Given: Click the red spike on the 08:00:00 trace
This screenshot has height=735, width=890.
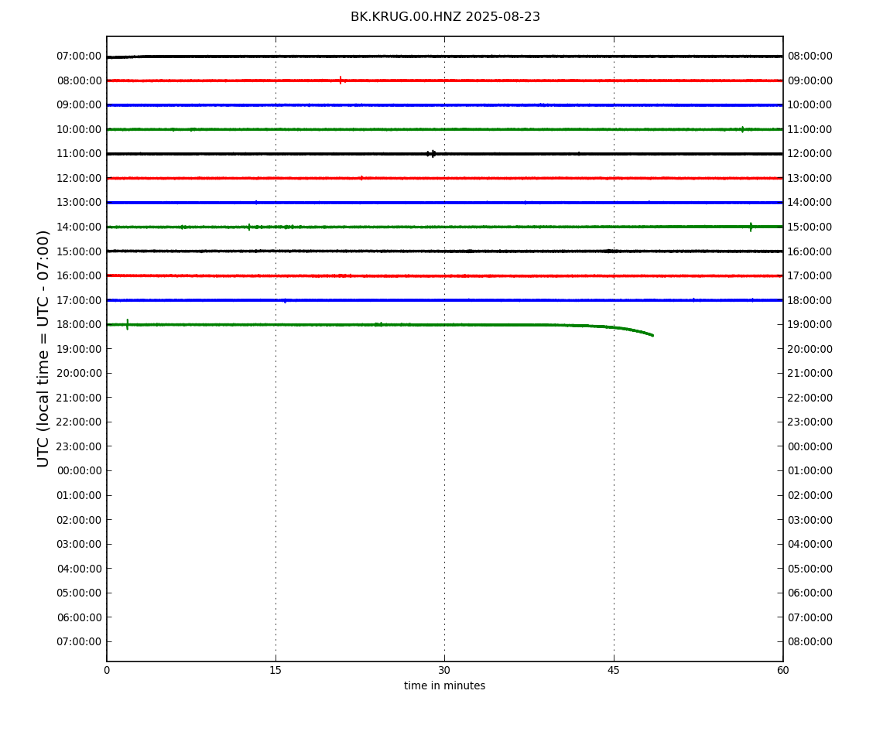Looking at the screenshot, I should 341,80.
